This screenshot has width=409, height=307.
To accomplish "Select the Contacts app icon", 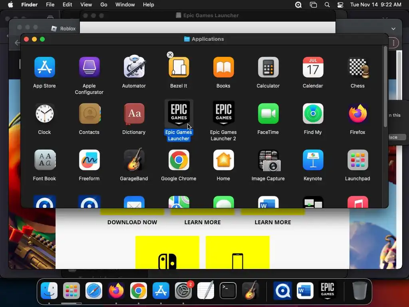I will tap(90, 114).
